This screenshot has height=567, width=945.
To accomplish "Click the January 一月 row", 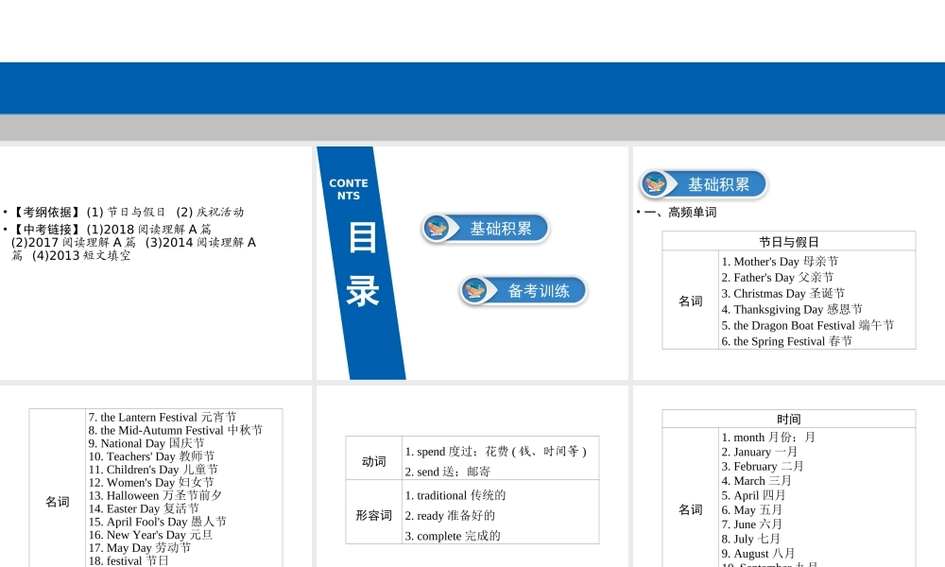I will (760, 452).
